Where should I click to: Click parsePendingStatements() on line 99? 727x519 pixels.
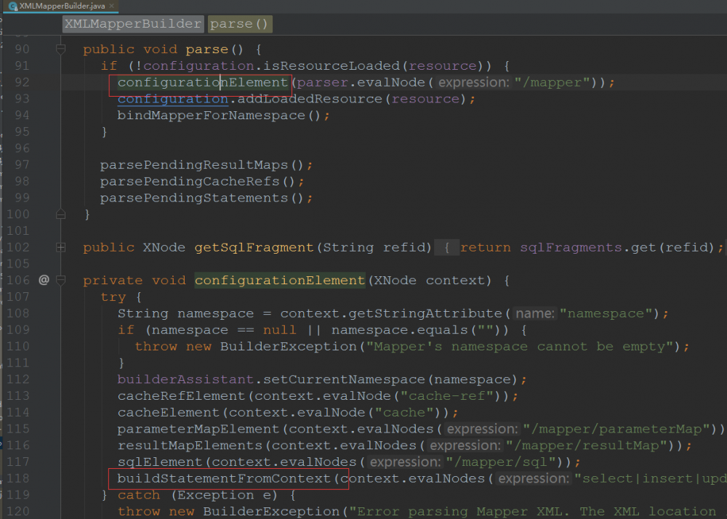(x=201, y=198)
